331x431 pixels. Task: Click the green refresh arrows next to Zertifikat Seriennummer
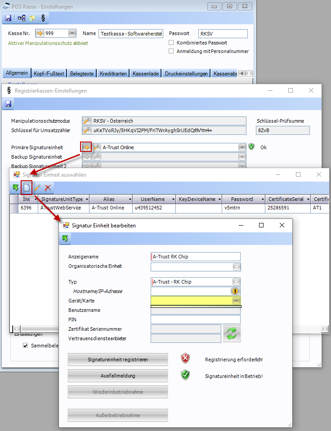232,334
